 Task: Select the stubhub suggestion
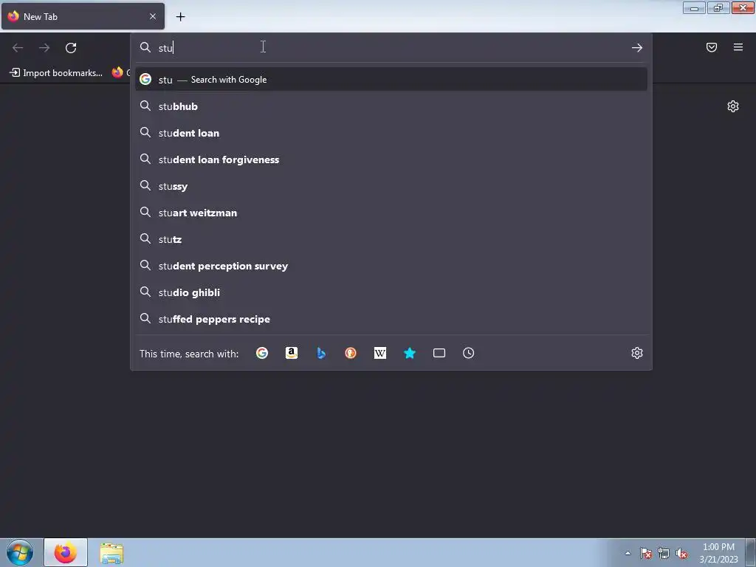(x=391, y=106)
